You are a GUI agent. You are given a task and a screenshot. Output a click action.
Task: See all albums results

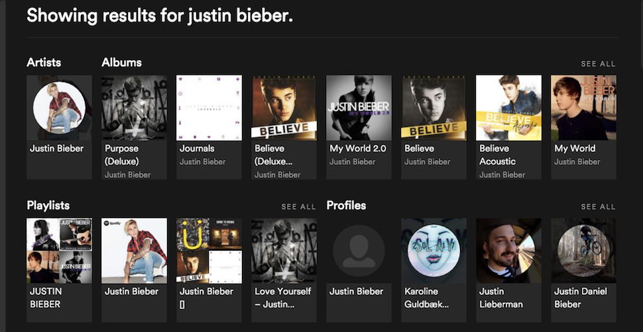pyautogui.click(x=598, y=64)
